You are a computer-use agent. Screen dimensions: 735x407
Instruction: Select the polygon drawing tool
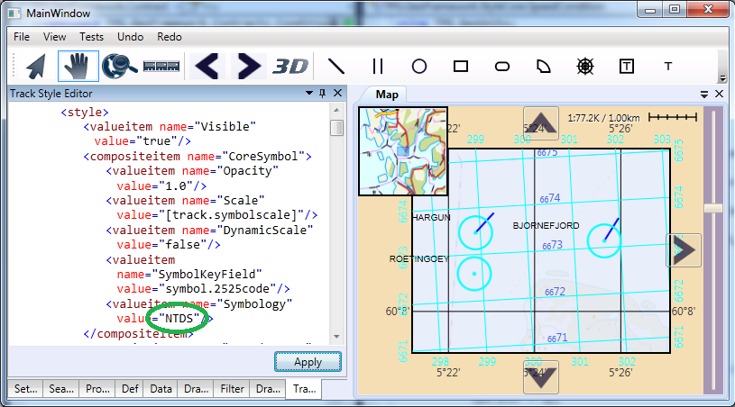(543, 67)
